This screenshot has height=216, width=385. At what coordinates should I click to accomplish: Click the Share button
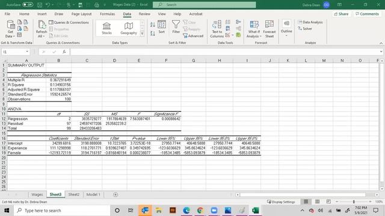(341, 14)
